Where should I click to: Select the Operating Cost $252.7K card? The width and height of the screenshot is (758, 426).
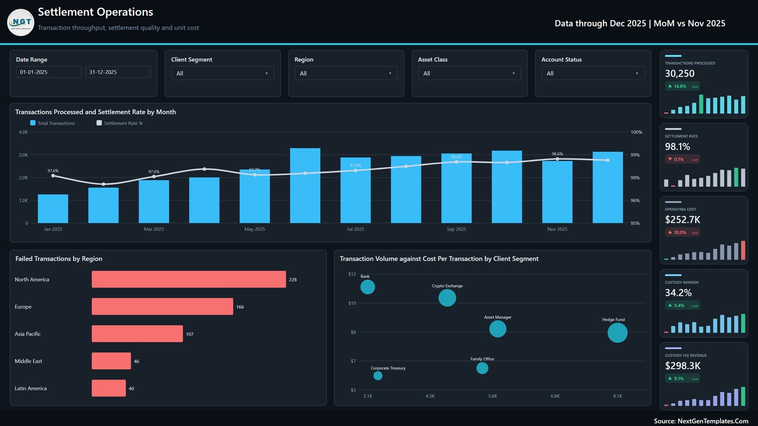[704, 230]
